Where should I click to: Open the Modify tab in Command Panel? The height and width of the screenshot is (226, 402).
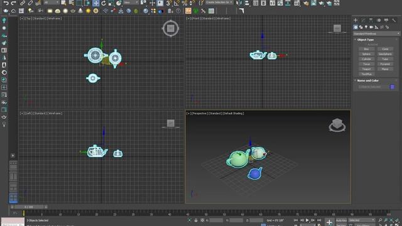pyautogui.click(x=363, y=20)
